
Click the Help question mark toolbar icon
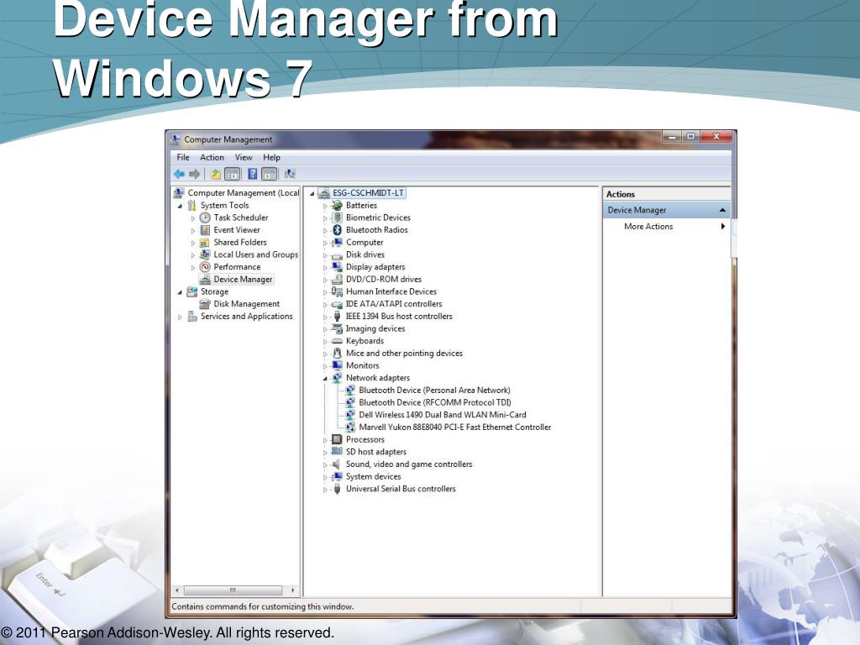coord(252,175)
